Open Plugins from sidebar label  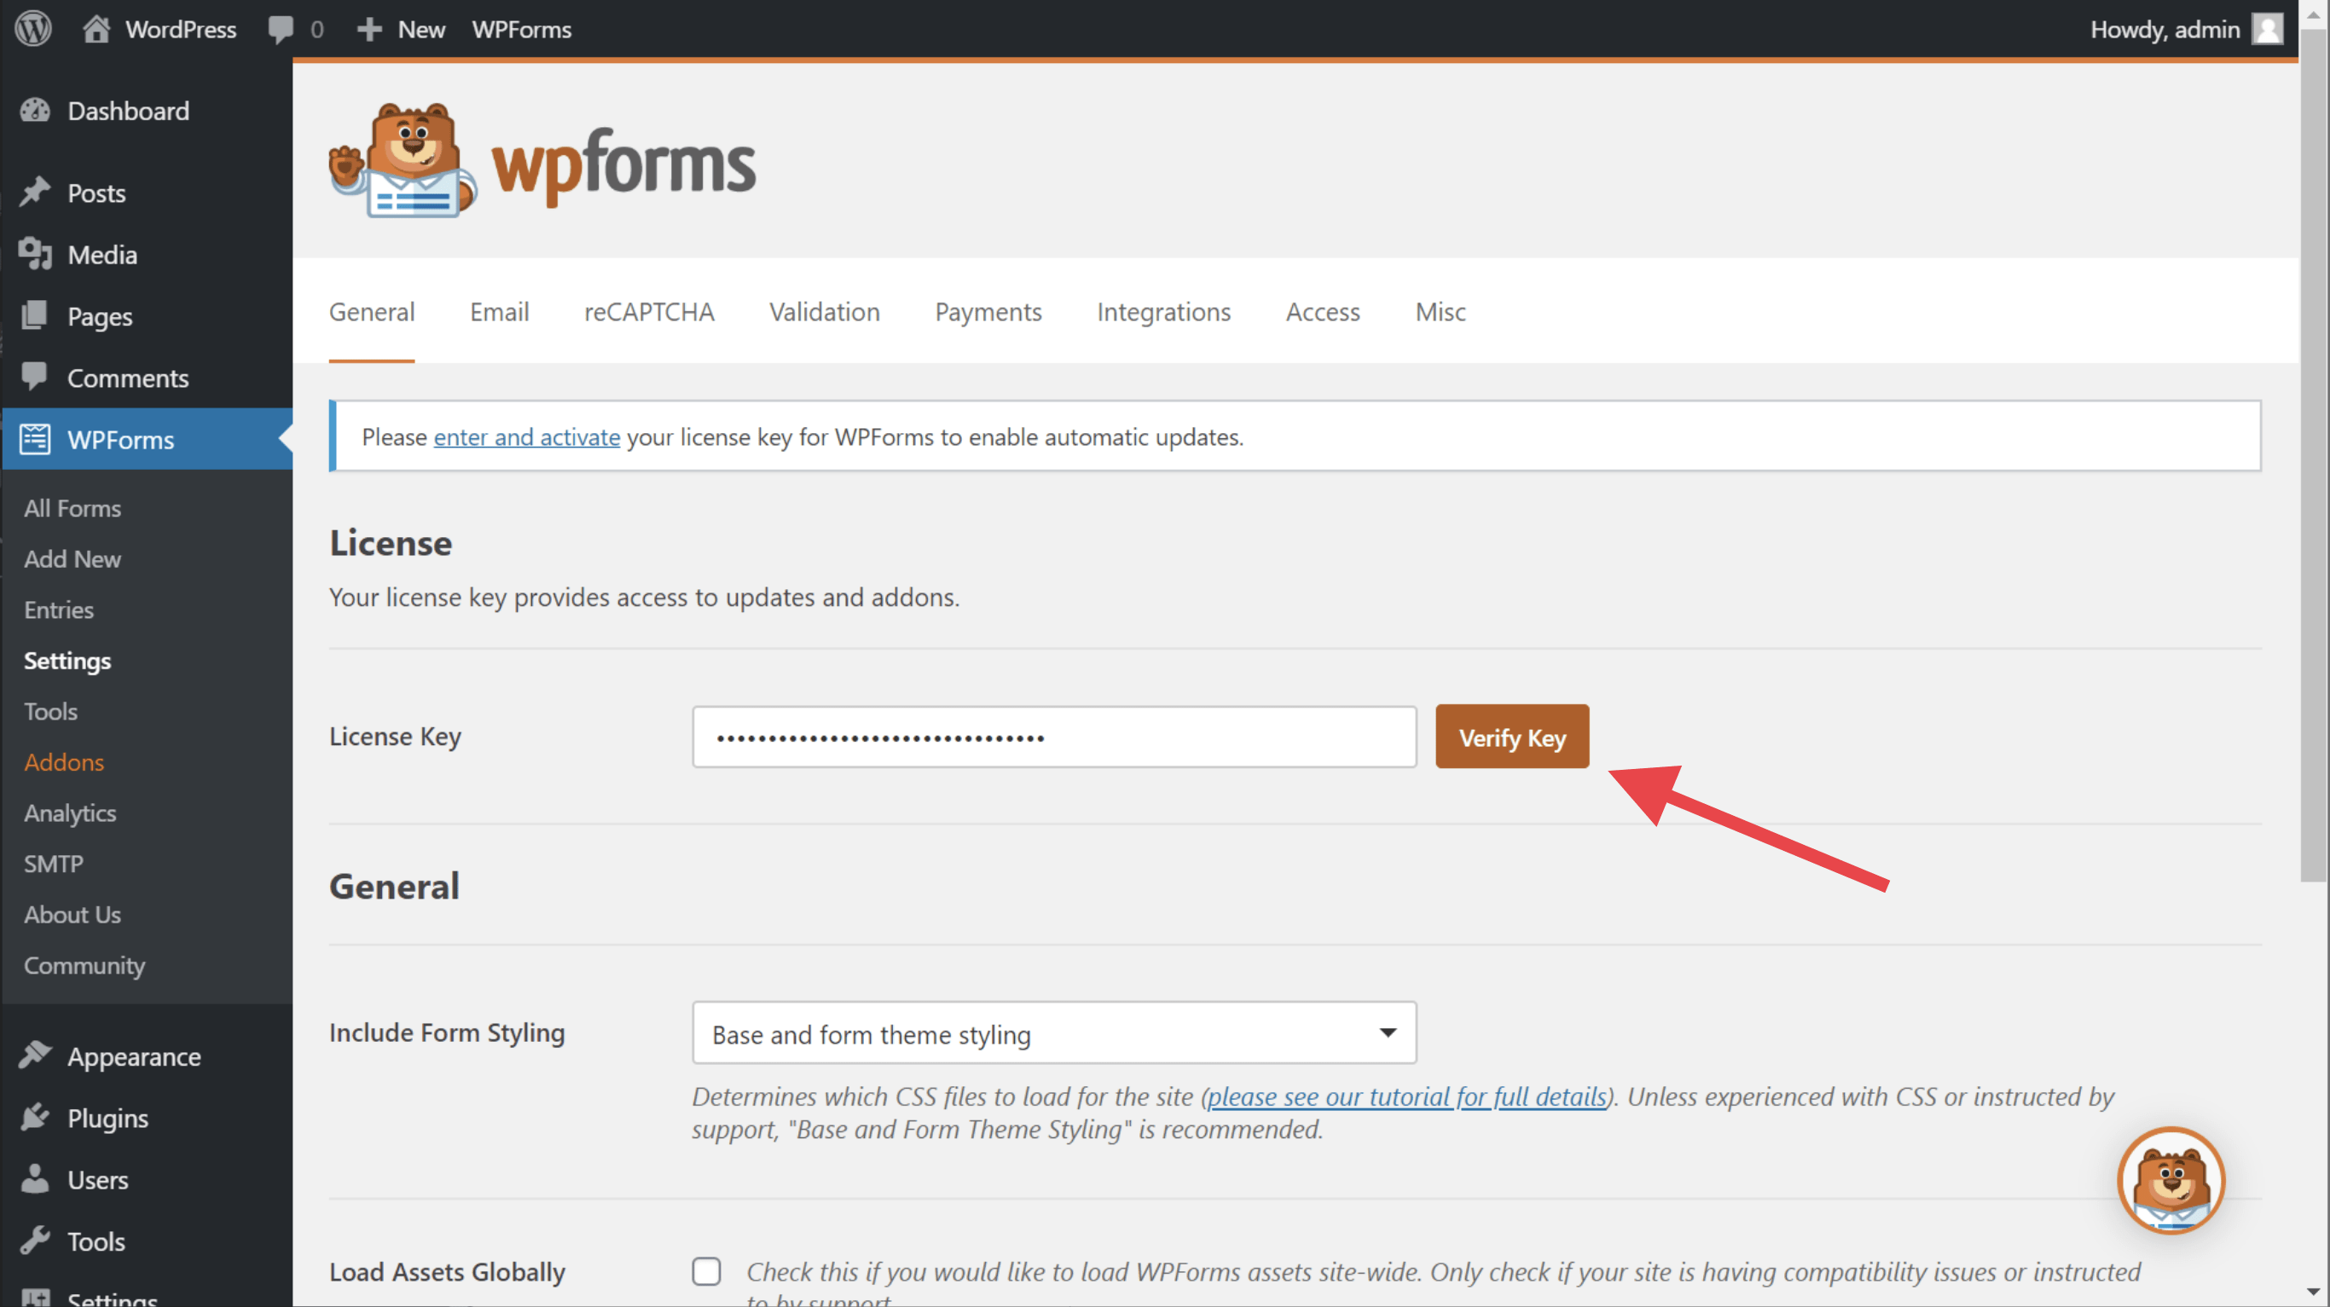[107, 1118]
